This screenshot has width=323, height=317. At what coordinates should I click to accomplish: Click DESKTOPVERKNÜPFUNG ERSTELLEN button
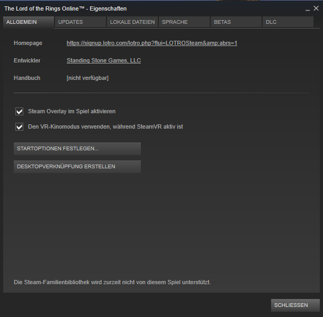click(x=77, y=167)
